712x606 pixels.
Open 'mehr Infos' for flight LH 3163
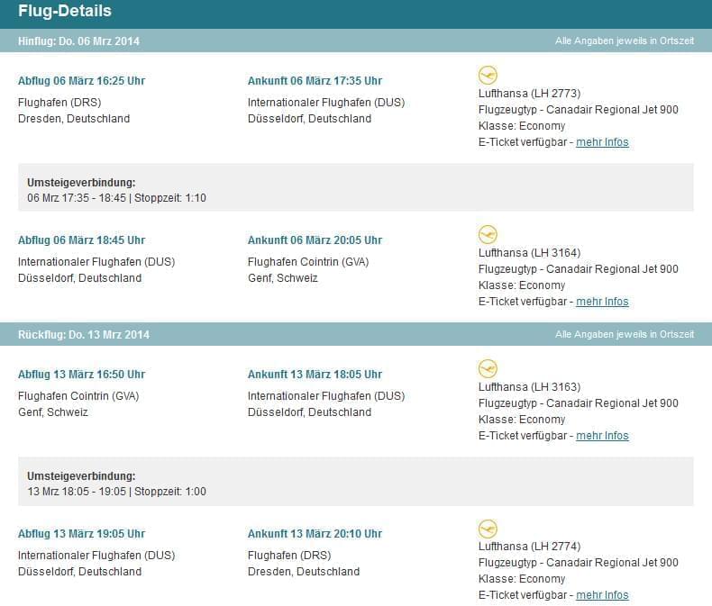tap(602, 436)
